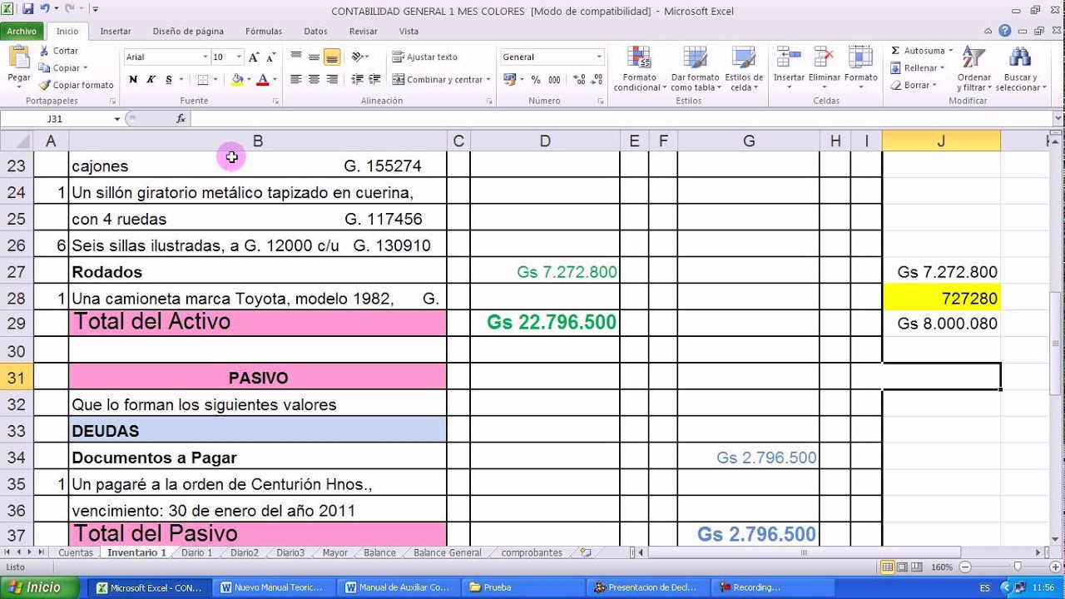The height and width of the screenshot is (599, 1065).
Task: Increase the cell indent
Action: [375, 80]
